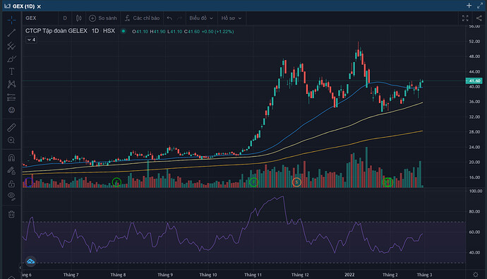Click the D timeframe button
487x279 pixels.
pos(65,18)
